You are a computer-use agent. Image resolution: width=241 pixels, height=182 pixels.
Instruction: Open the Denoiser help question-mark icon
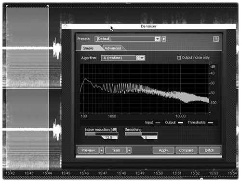pyautogui.click(x=216, y=39)
